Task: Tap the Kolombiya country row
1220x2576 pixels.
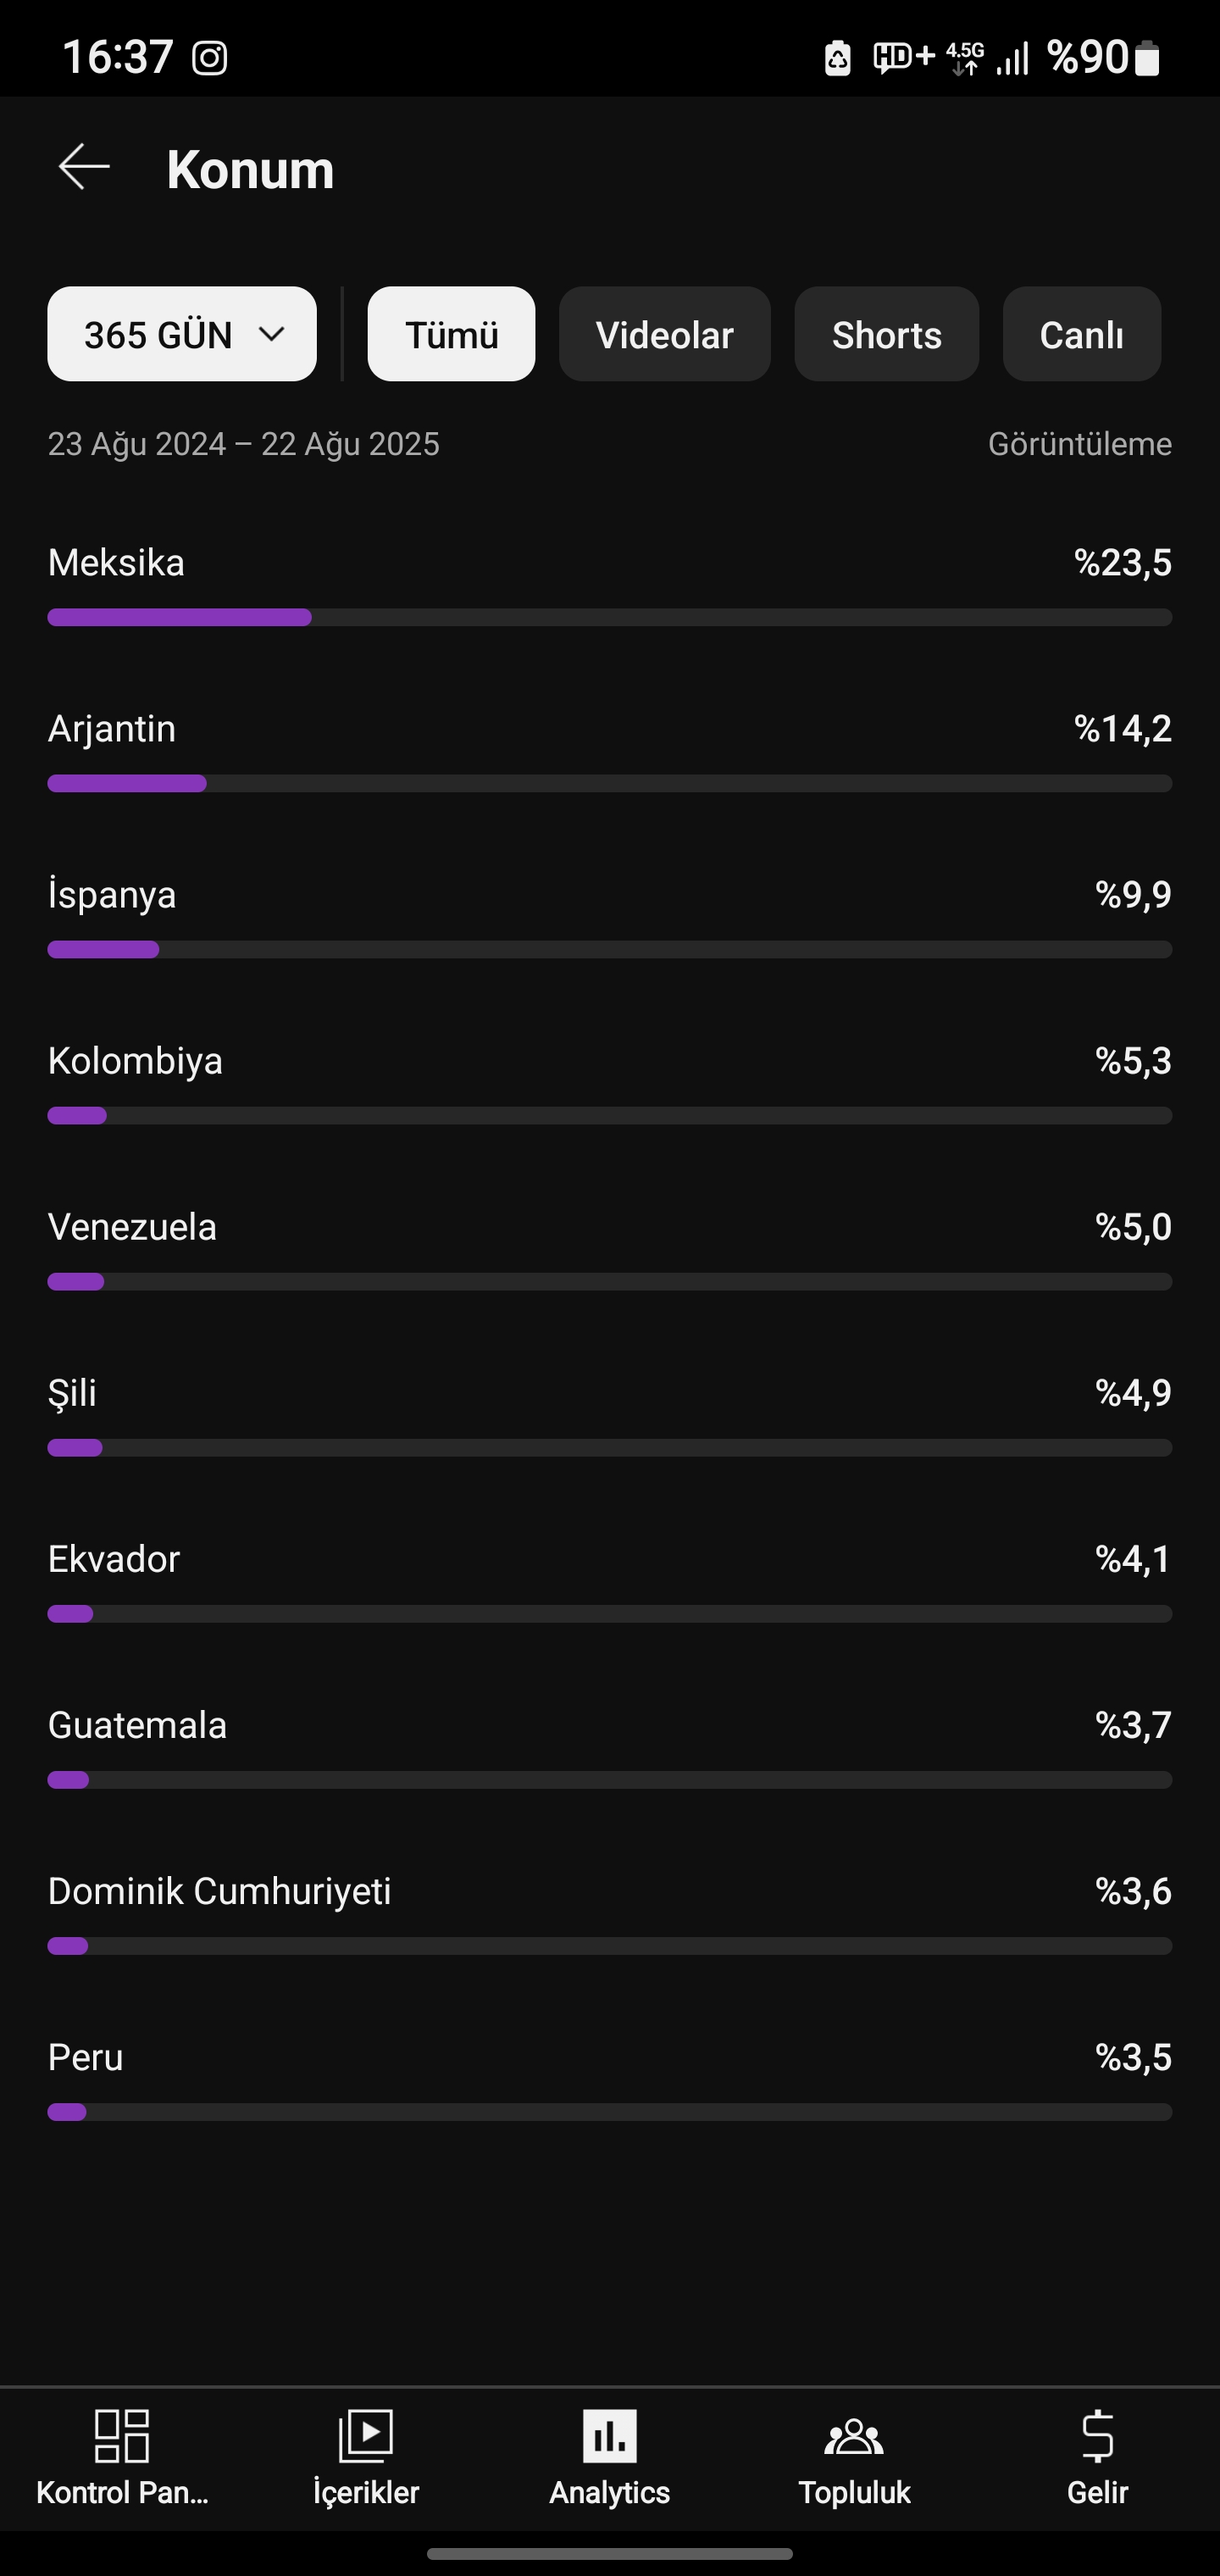Action: 610,1083
